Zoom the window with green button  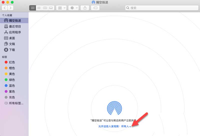pyautogui.click(x=12, y=2)
